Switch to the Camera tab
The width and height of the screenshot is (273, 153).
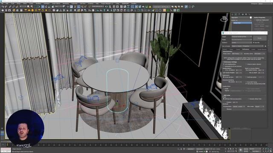pyautogui.click(x=238, y=49)
